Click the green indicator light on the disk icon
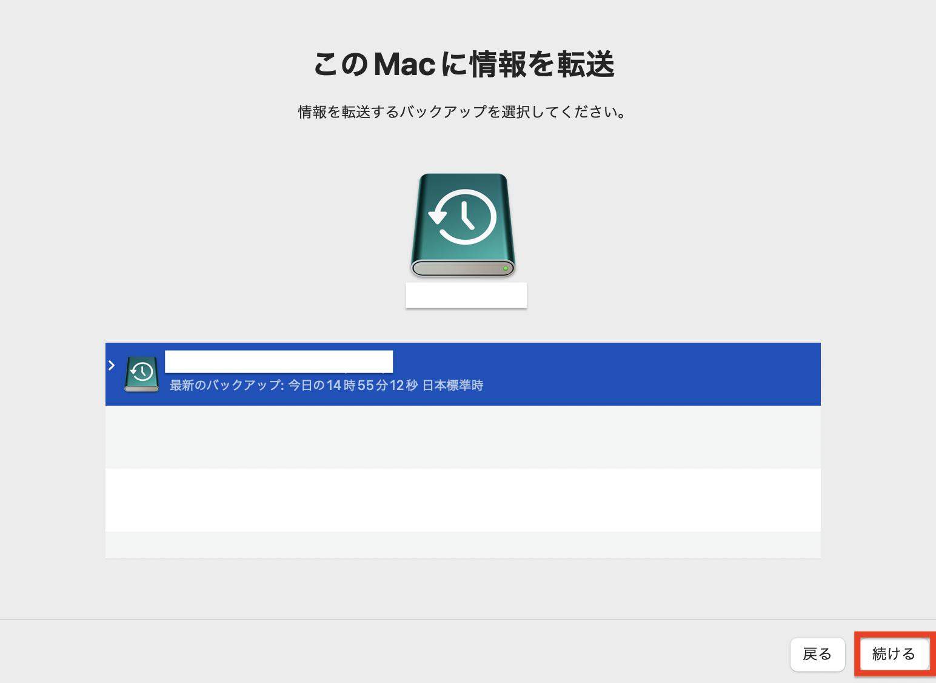This screenshot has height=683, width=936. coord(505,266)
